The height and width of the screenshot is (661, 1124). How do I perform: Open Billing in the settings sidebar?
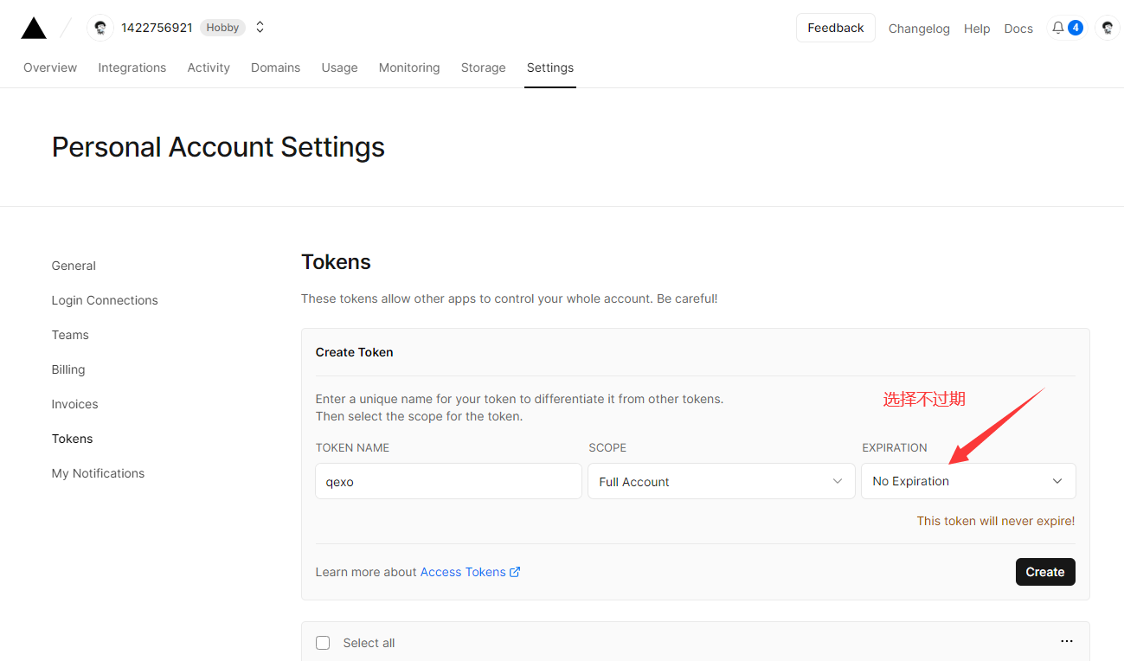[x=68, y=369]
